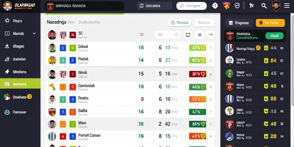Open the red-yellow club shield icon in header

coord(226,6)
